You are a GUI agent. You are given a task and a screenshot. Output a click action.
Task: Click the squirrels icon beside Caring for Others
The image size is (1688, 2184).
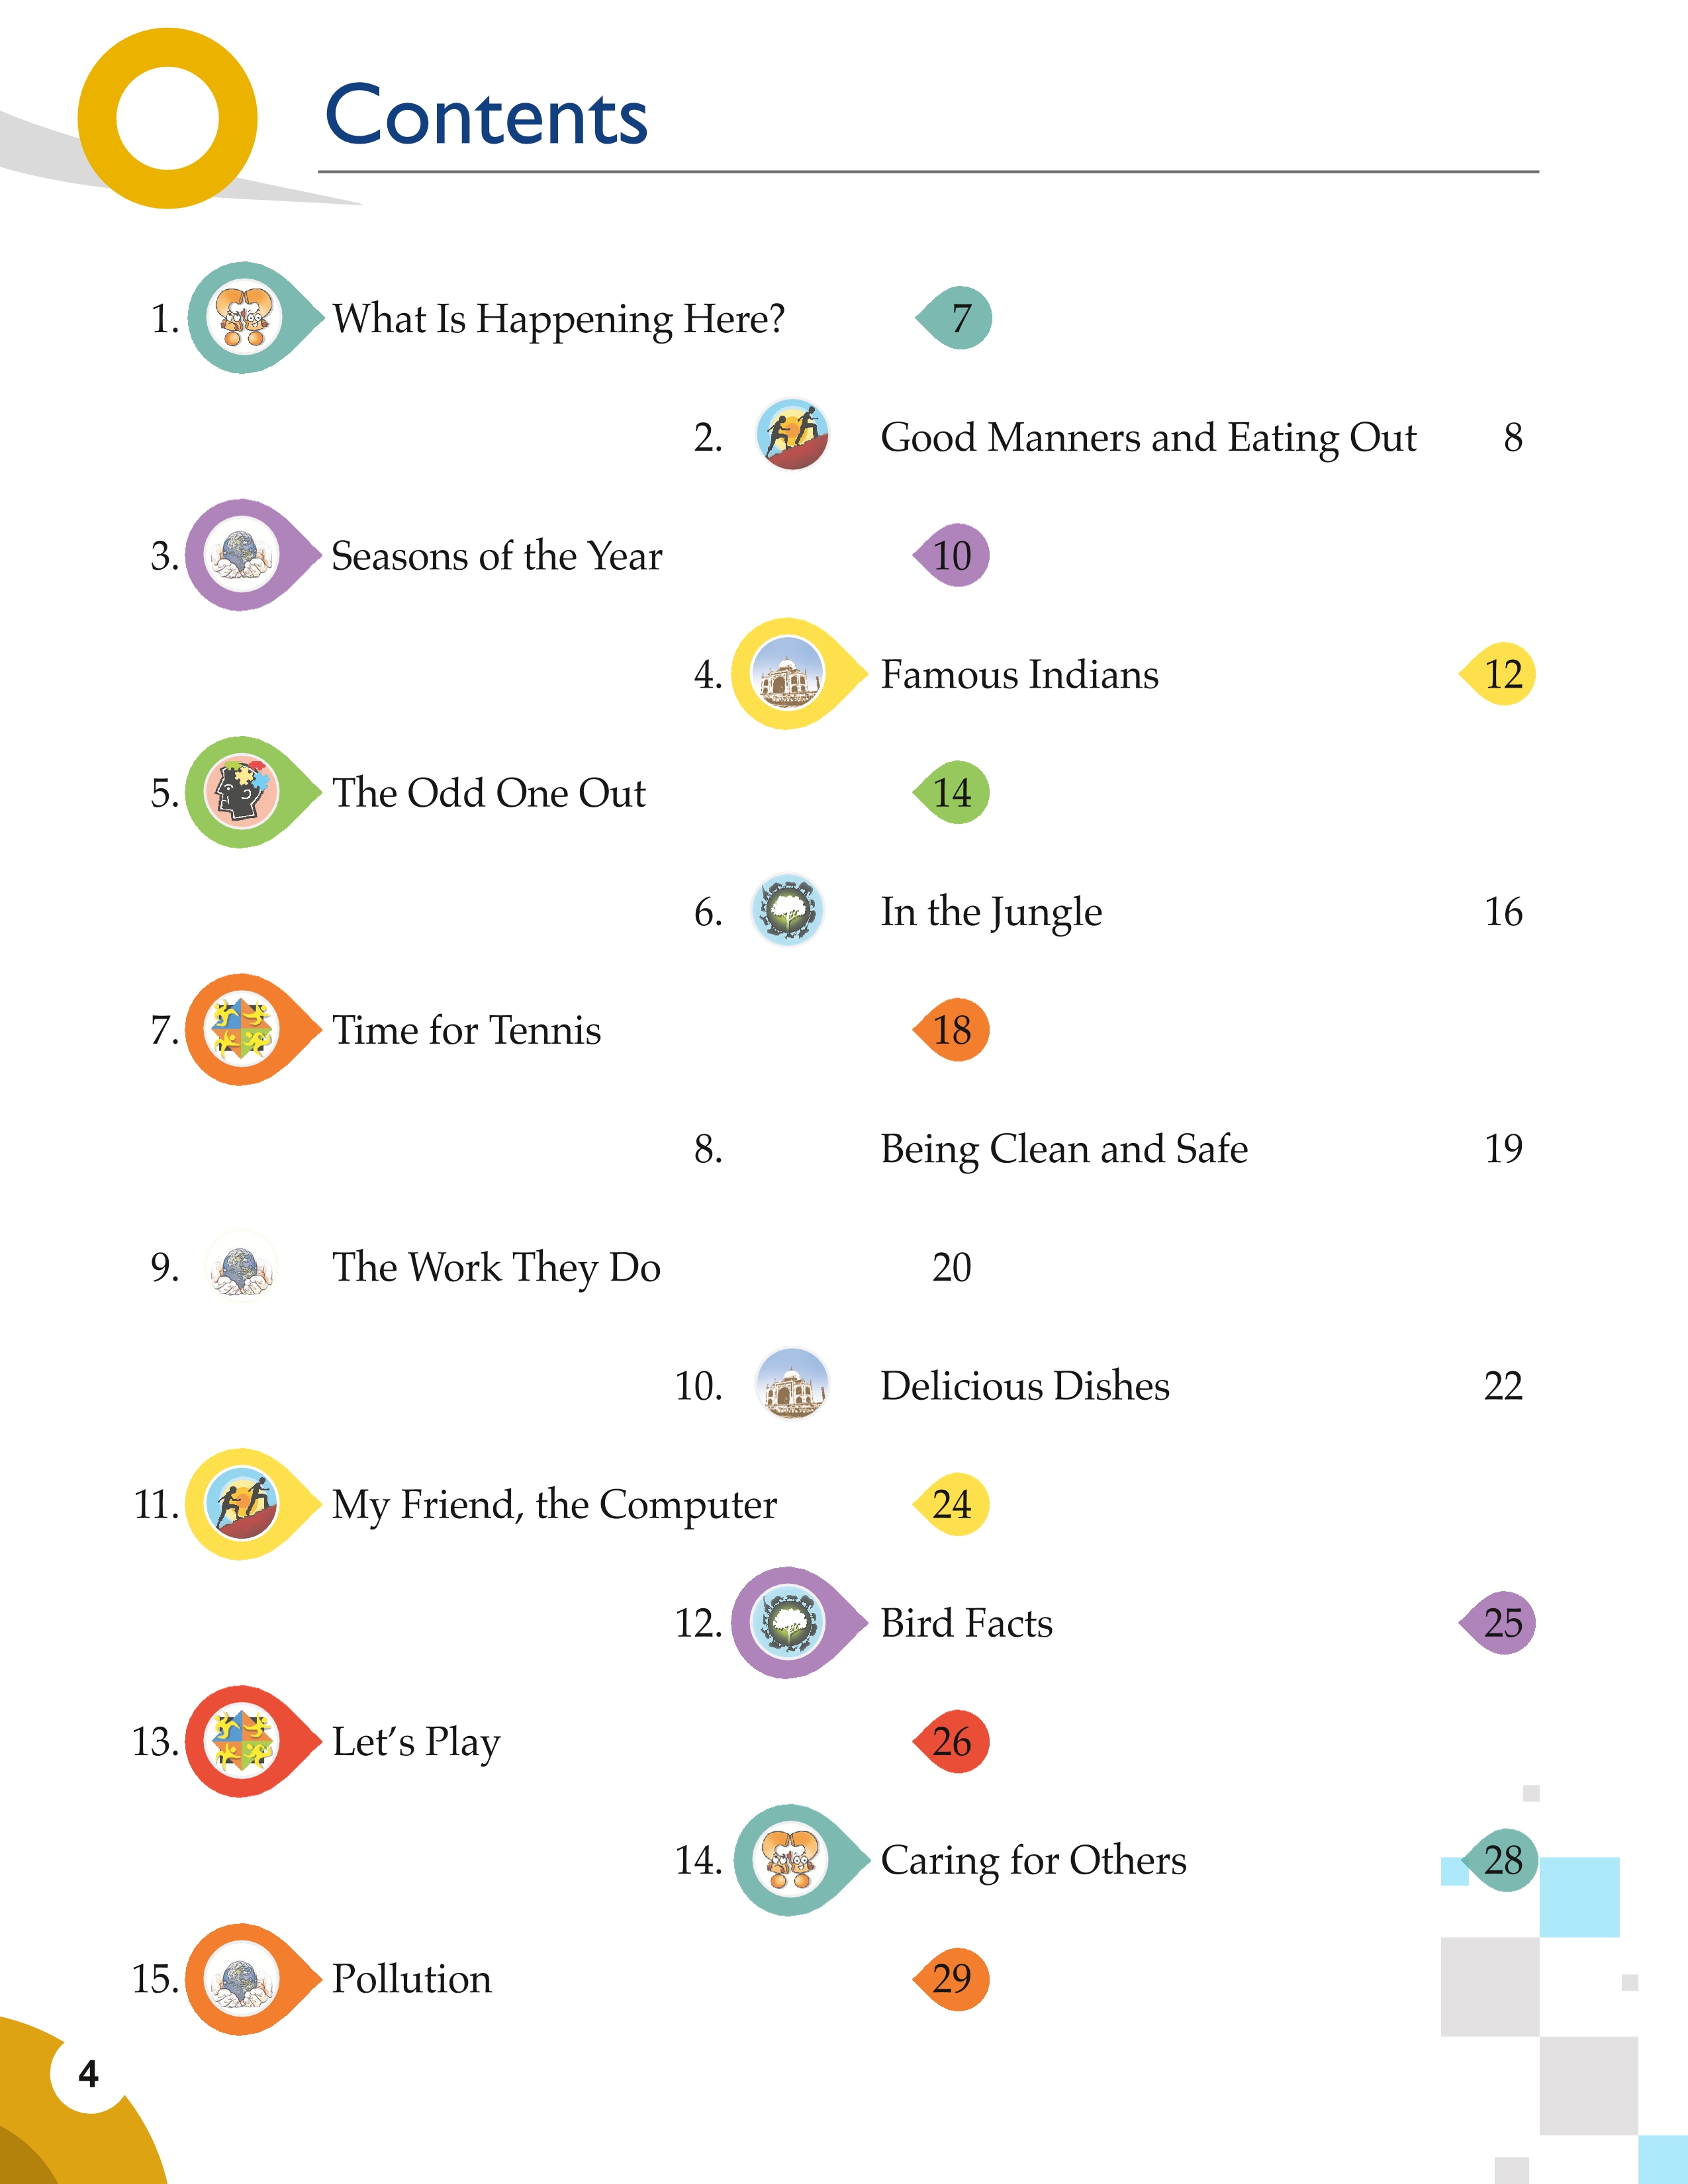click(790, 1859)
